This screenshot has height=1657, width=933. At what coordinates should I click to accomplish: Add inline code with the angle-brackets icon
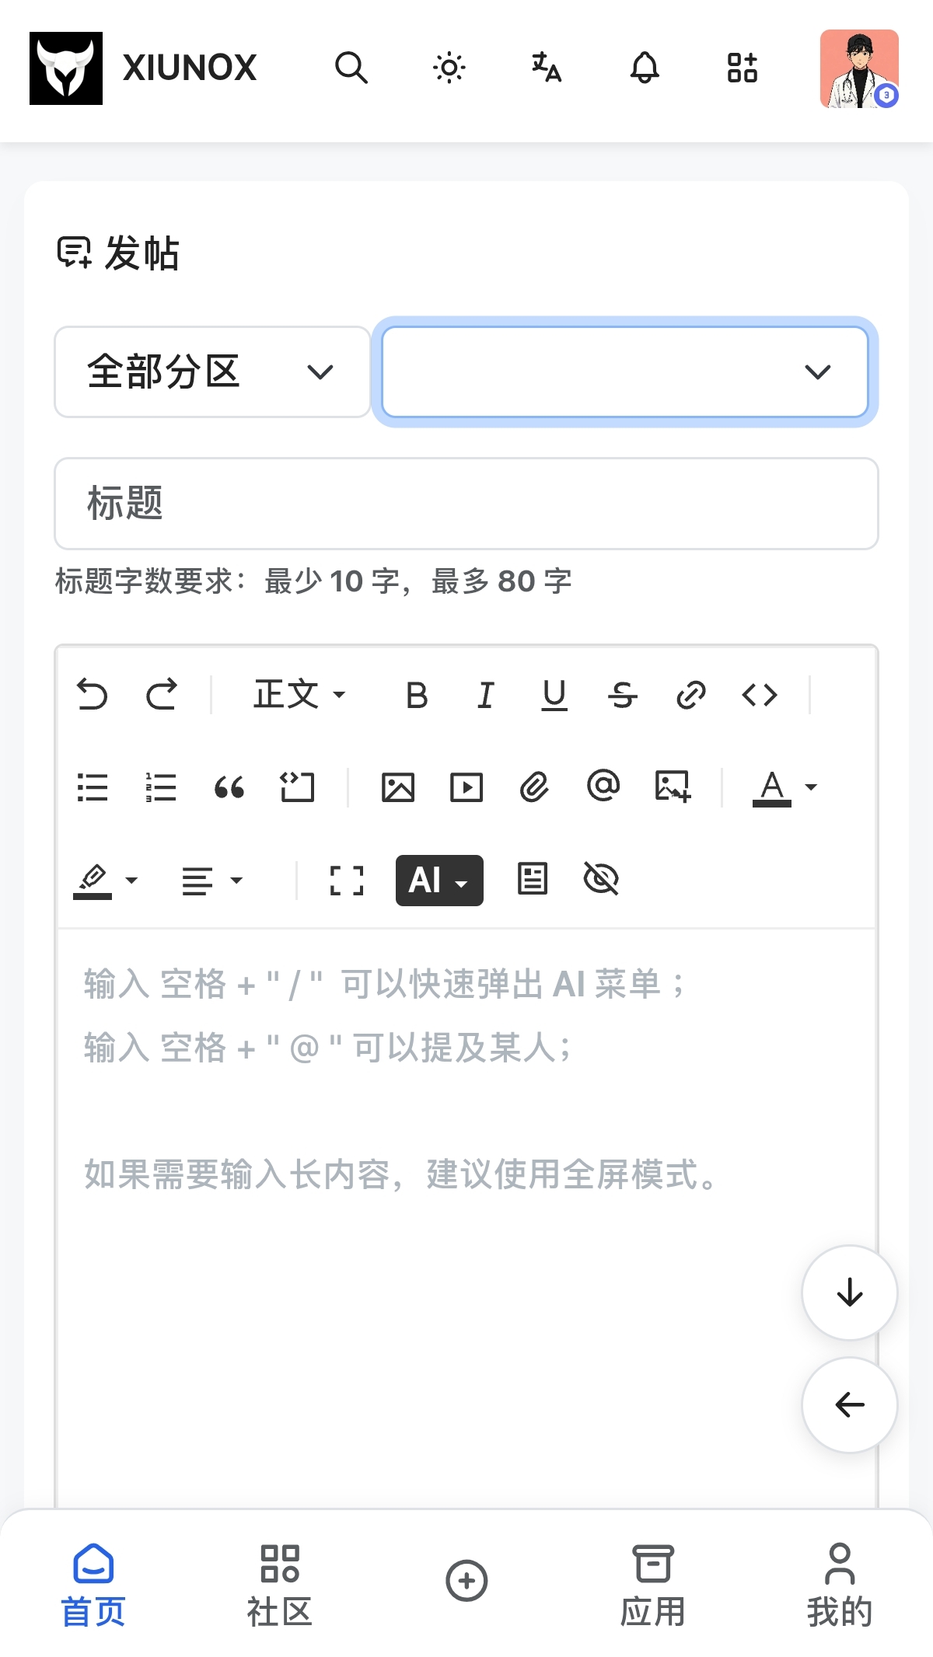[760, 695]
